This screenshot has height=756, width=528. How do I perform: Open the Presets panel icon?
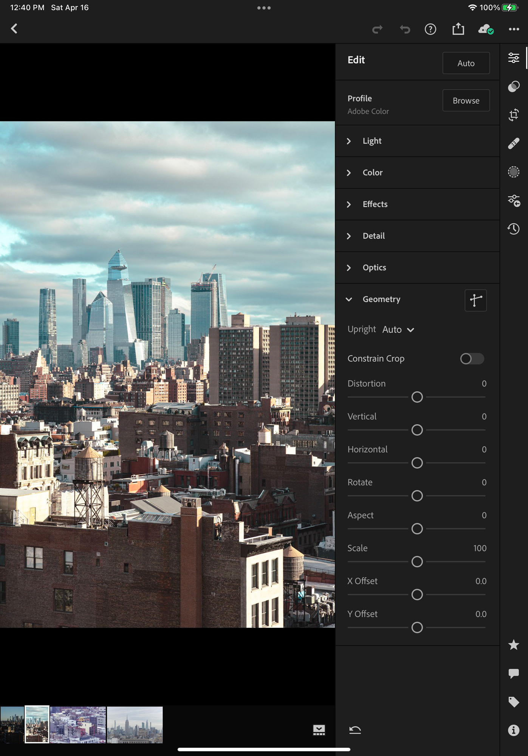coord(513,87)
